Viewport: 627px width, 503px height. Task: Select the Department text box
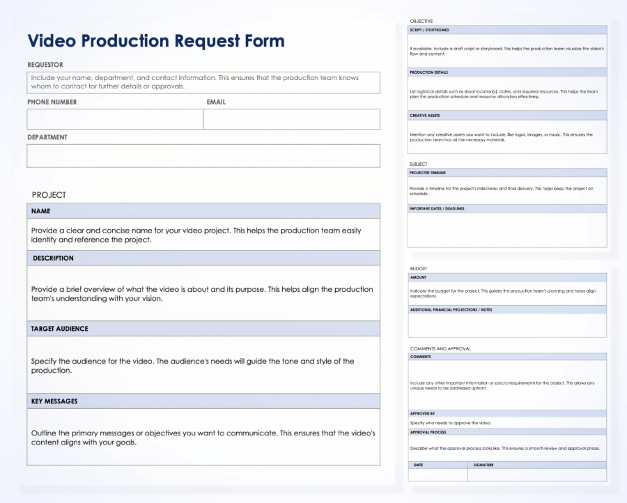click(x=202, y=155)
